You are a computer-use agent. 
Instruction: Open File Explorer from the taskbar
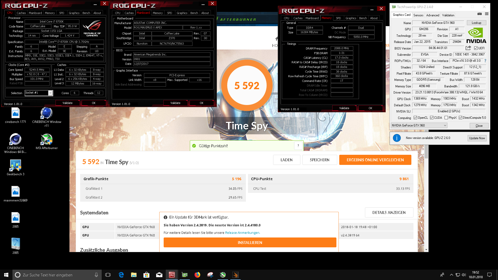134,275
